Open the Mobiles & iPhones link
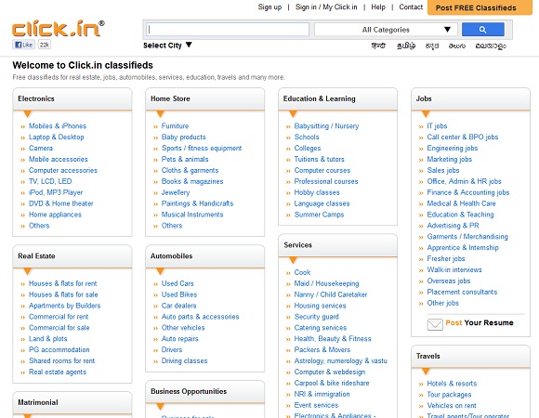The height and width of the screenshot is (418, 539). tap(58, 126)
